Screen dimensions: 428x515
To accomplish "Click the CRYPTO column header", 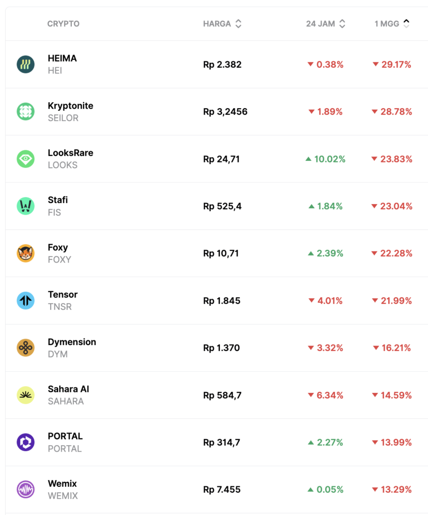I will [x=63, y=24].
